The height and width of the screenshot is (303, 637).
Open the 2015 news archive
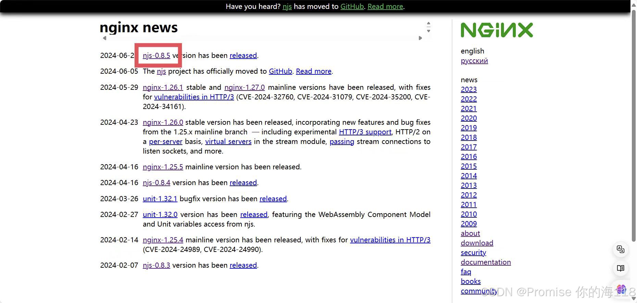[x=469, y=166]
